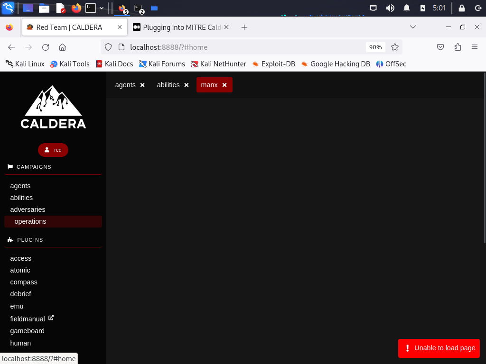Click inside the address bar
Viewport: 486px width, 364px height.
(237, 47)
